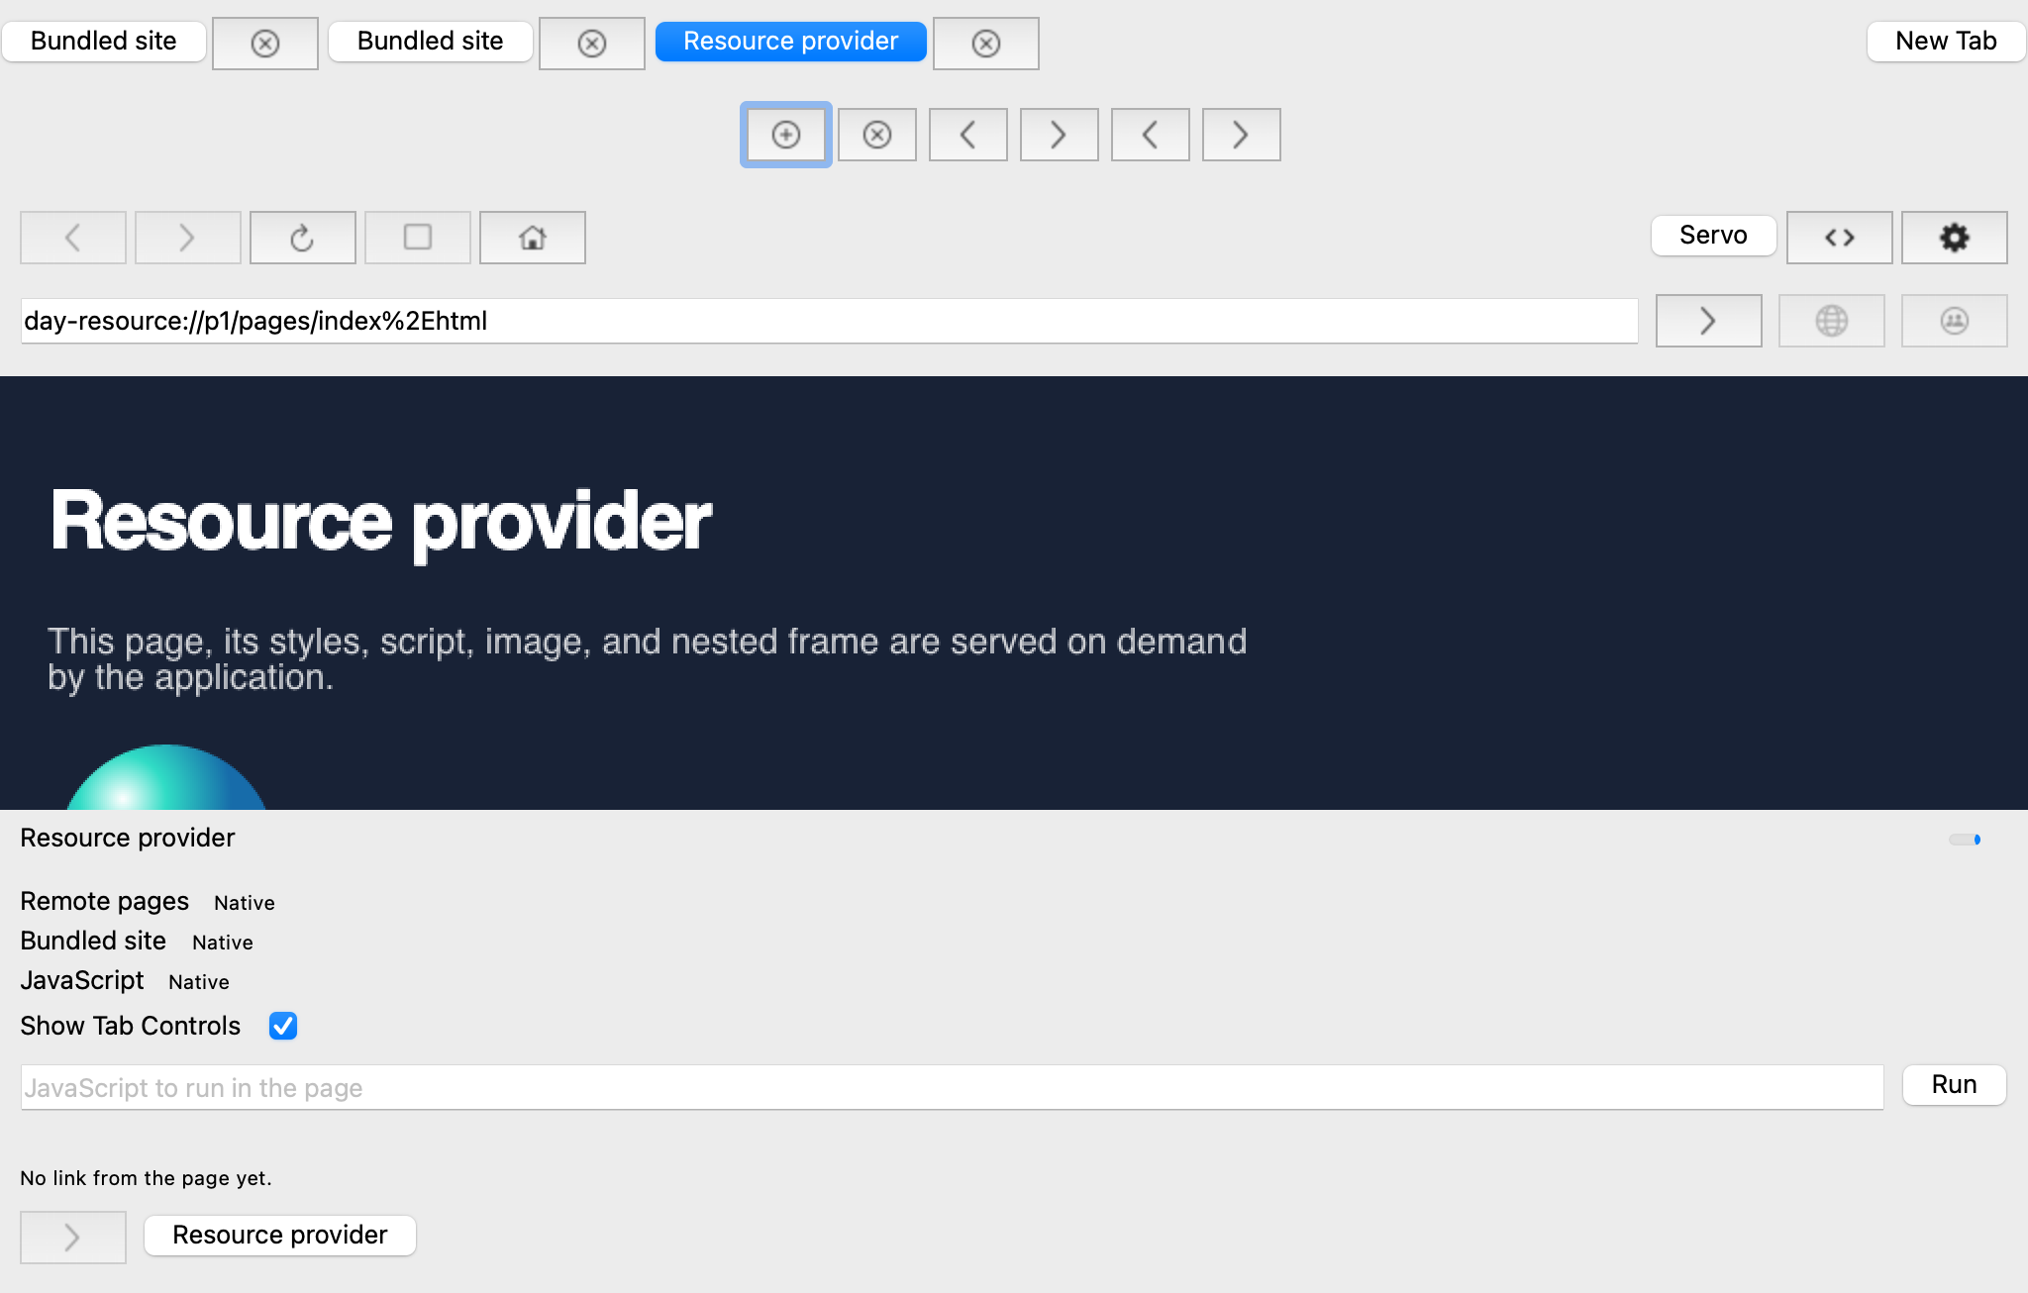Click the small blue progress slider

click(x=1965, y=840)
